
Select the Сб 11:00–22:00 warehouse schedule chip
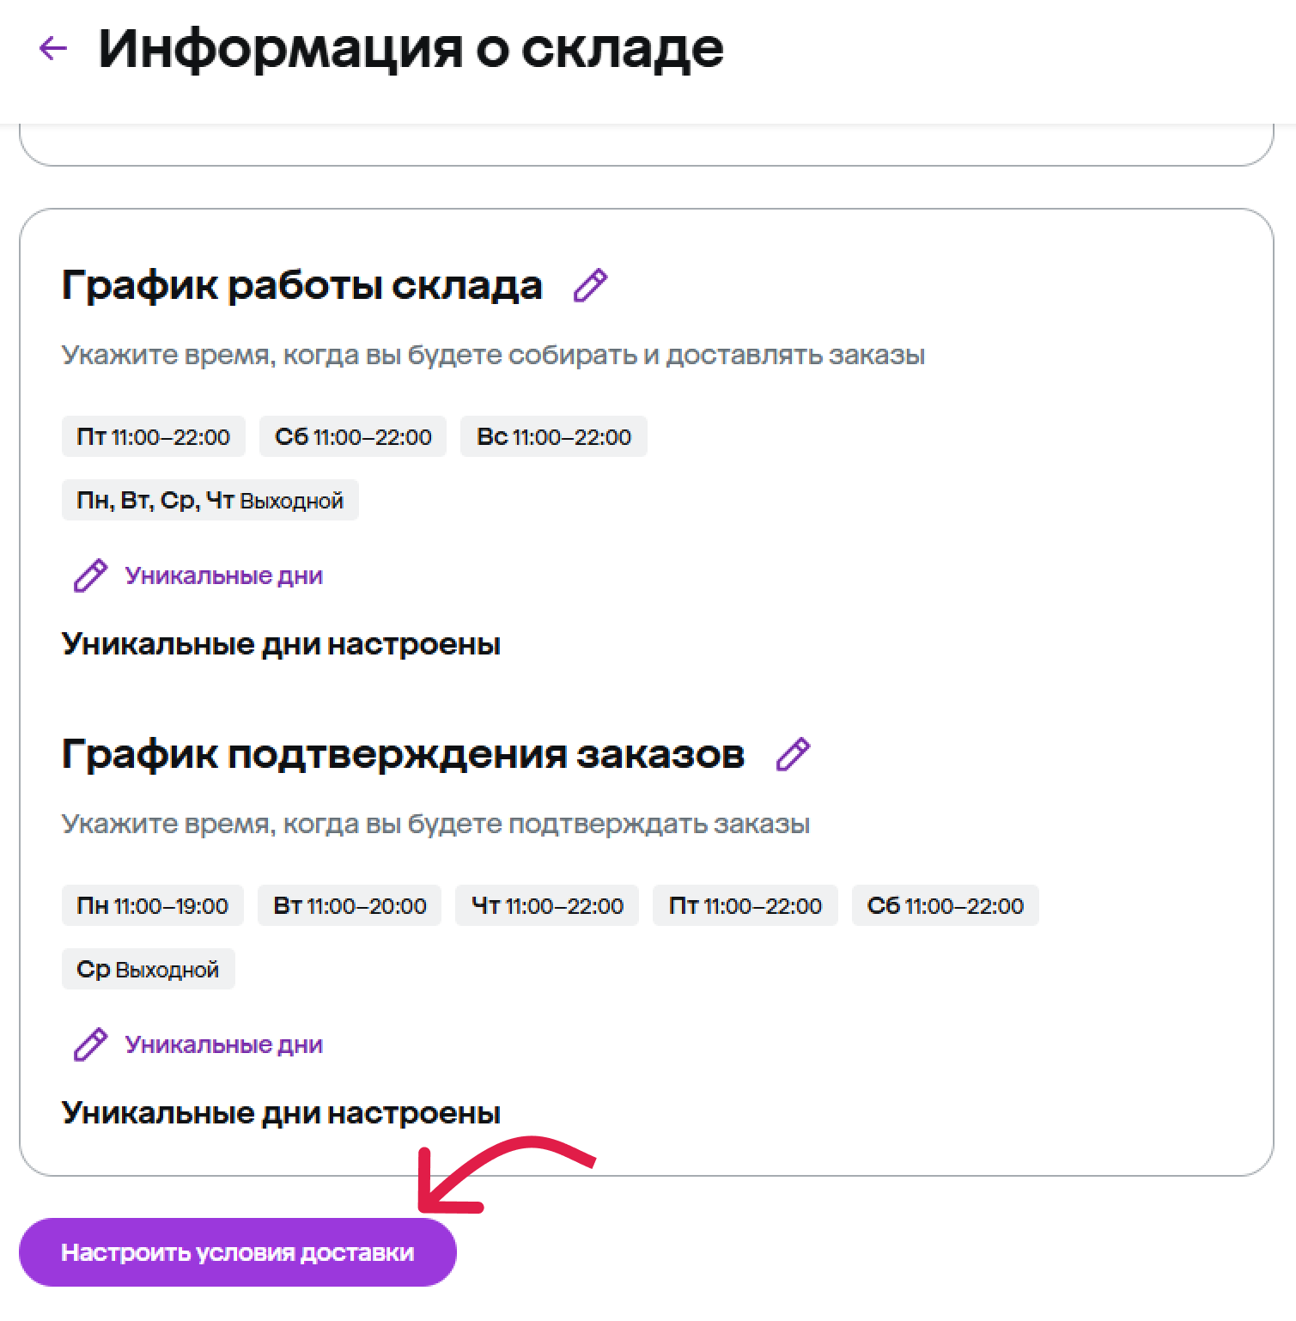click(353, 436)
